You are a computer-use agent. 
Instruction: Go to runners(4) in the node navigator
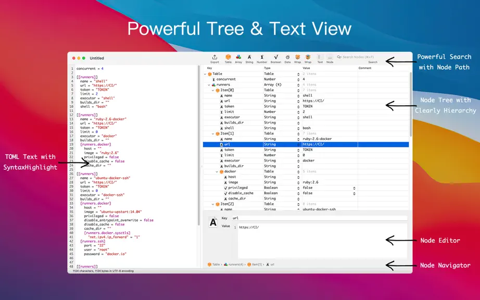click(234, 265)
